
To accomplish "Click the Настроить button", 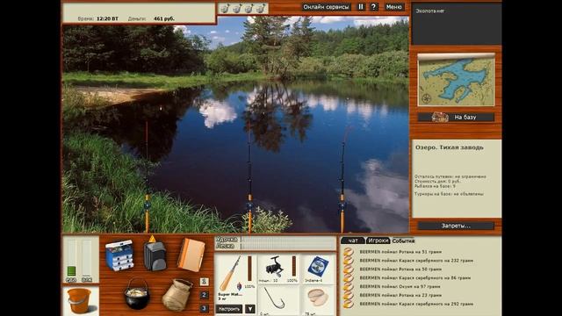I will coord(229,309).
